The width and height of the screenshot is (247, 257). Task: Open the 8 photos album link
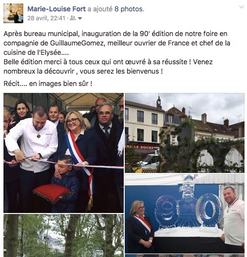129,9
